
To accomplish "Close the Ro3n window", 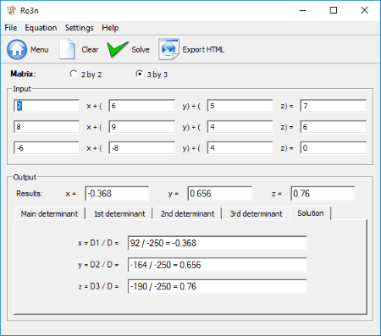I will click(x=364, y=10).
